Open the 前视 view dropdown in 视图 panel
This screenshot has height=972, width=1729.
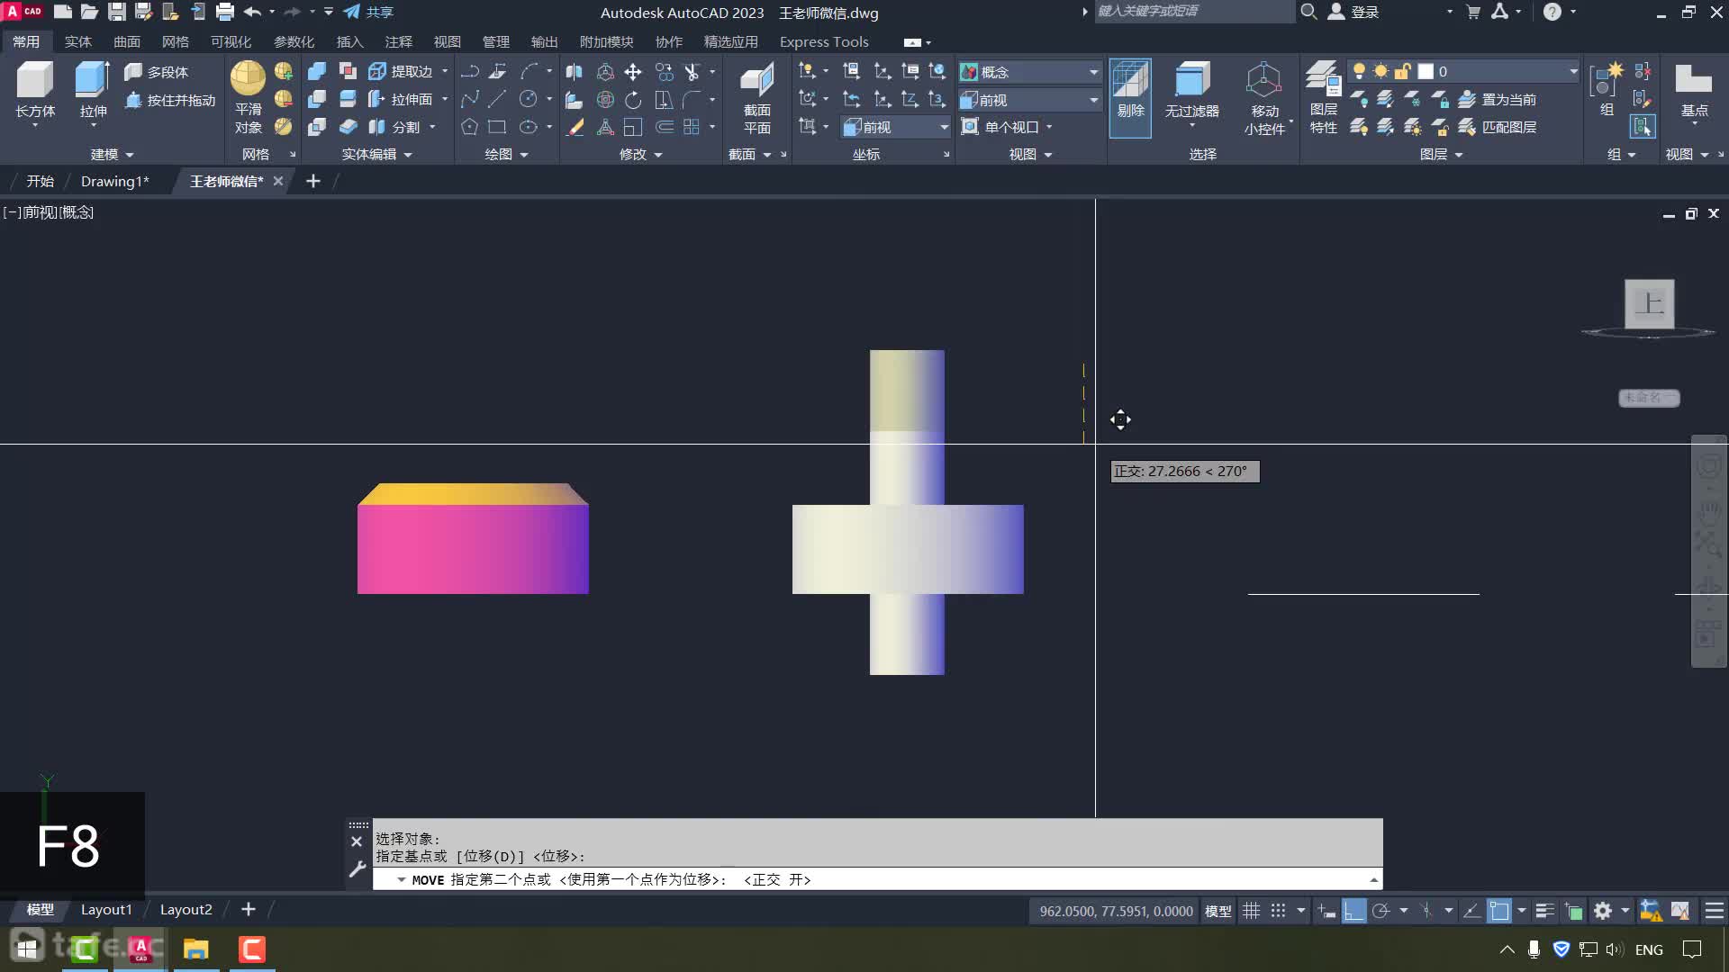1030,100
